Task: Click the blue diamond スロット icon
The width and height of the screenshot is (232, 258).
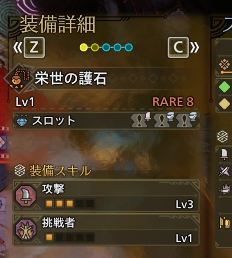Action: click(22, 121)
